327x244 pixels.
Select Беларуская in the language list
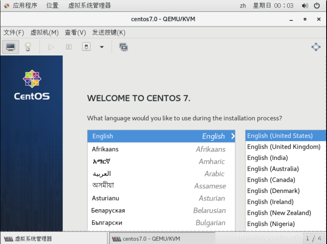point(161,211)
